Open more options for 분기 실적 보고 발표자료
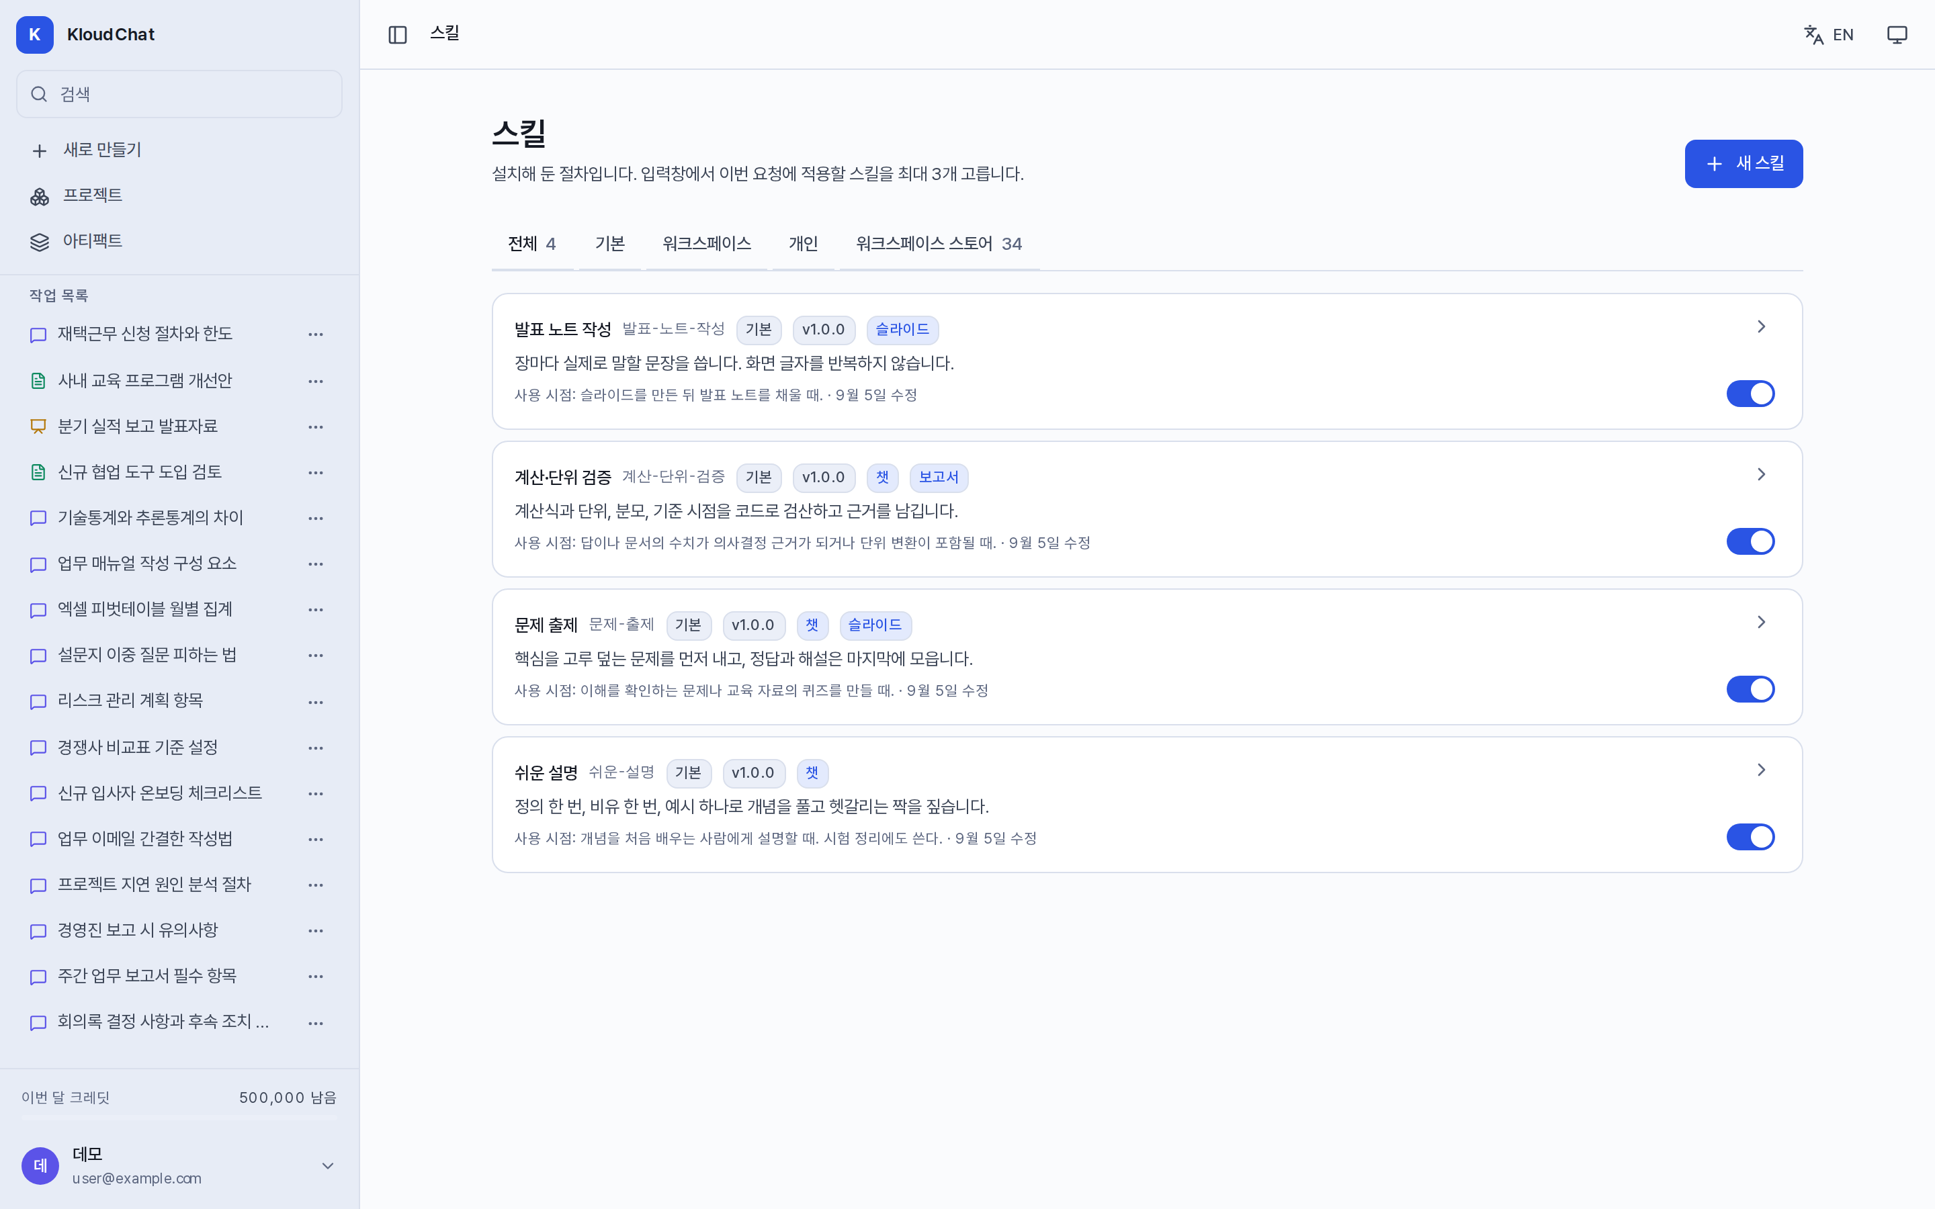Screen dimensions: 1935x1209 [316, 427]
